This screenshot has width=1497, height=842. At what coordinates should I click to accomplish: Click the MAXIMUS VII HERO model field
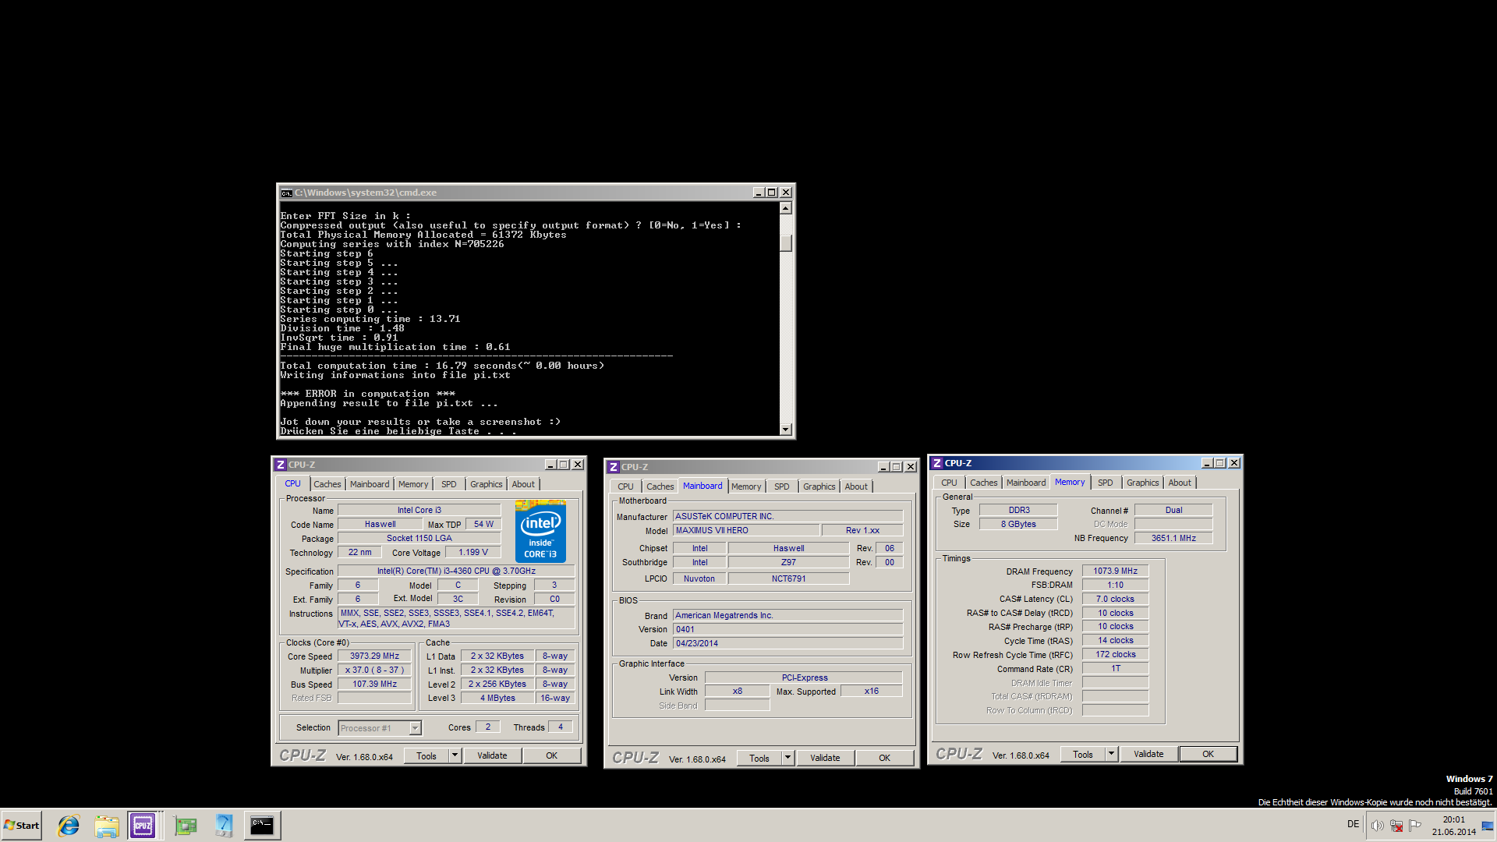(746, 530)
